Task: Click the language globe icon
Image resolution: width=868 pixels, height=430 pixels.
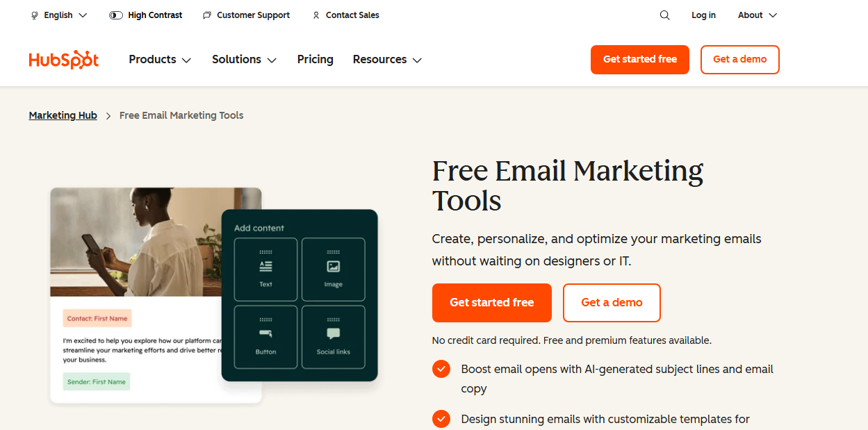Action: coord(35,15)
